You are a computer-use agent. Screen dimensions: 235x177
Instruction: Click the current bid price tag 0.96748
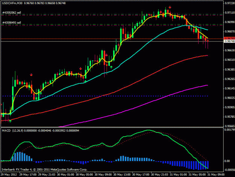(229, 41)
